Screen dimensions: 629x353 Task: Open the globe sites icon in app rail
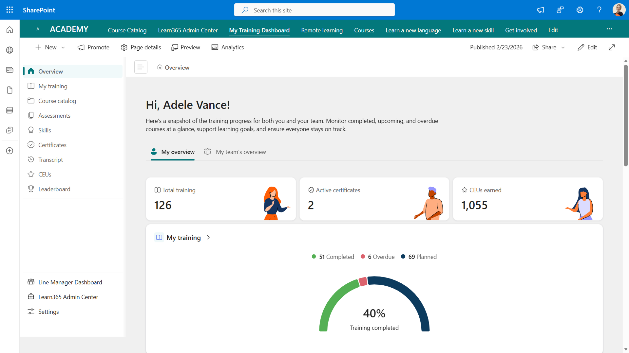pyautogui.click(x=10, y=50)
